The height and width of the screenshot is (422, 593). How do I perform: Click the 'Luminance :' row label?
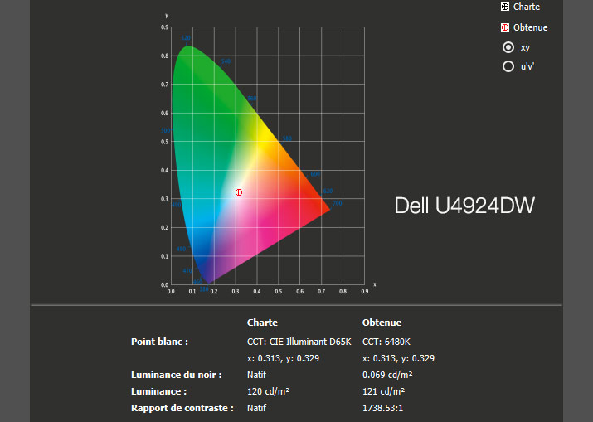point(159,391)
